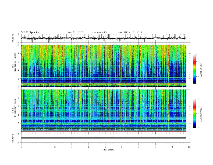The width and height of the screenshot is (213, 165).
Task: Click the ch.2 spectrogram panel
Action: [104, 111]
